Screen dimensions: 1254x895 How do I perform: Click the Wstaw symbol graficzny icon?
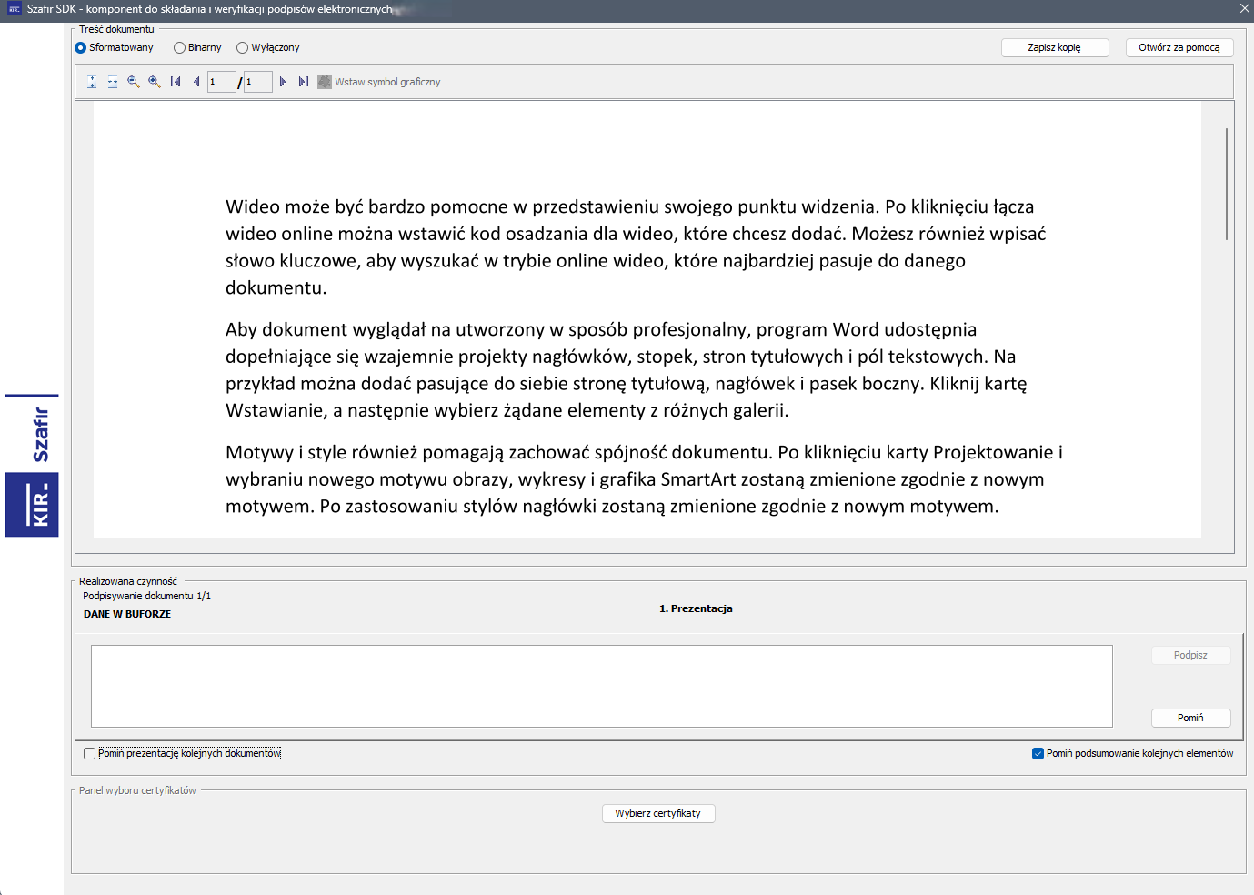click(x=325, y=82)
